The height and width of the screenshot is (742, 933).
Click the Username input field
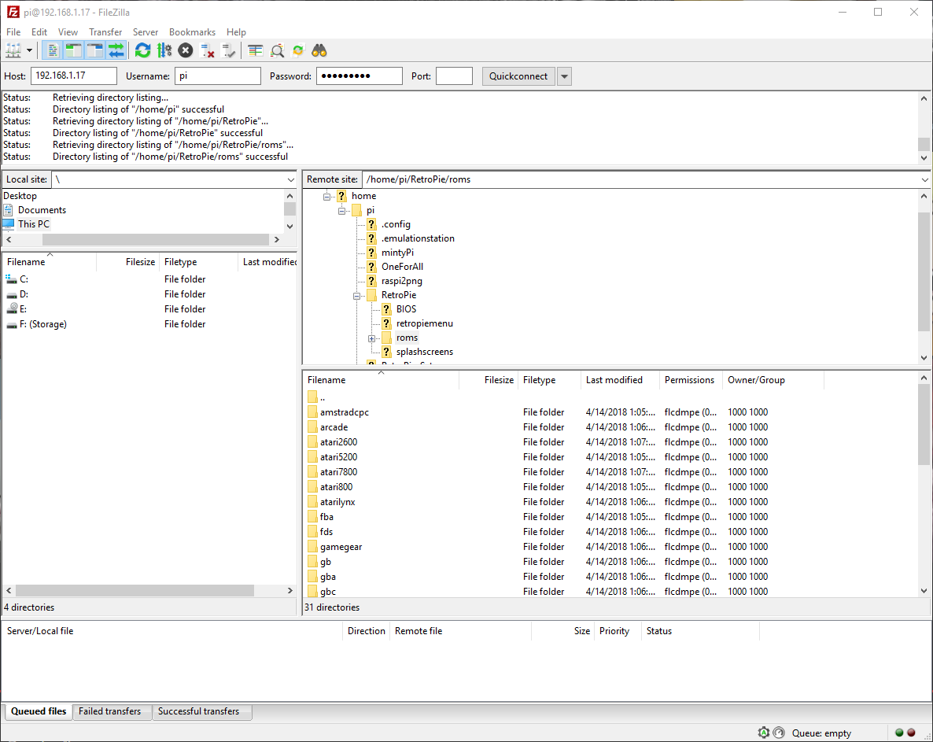(x=218, y=76)
